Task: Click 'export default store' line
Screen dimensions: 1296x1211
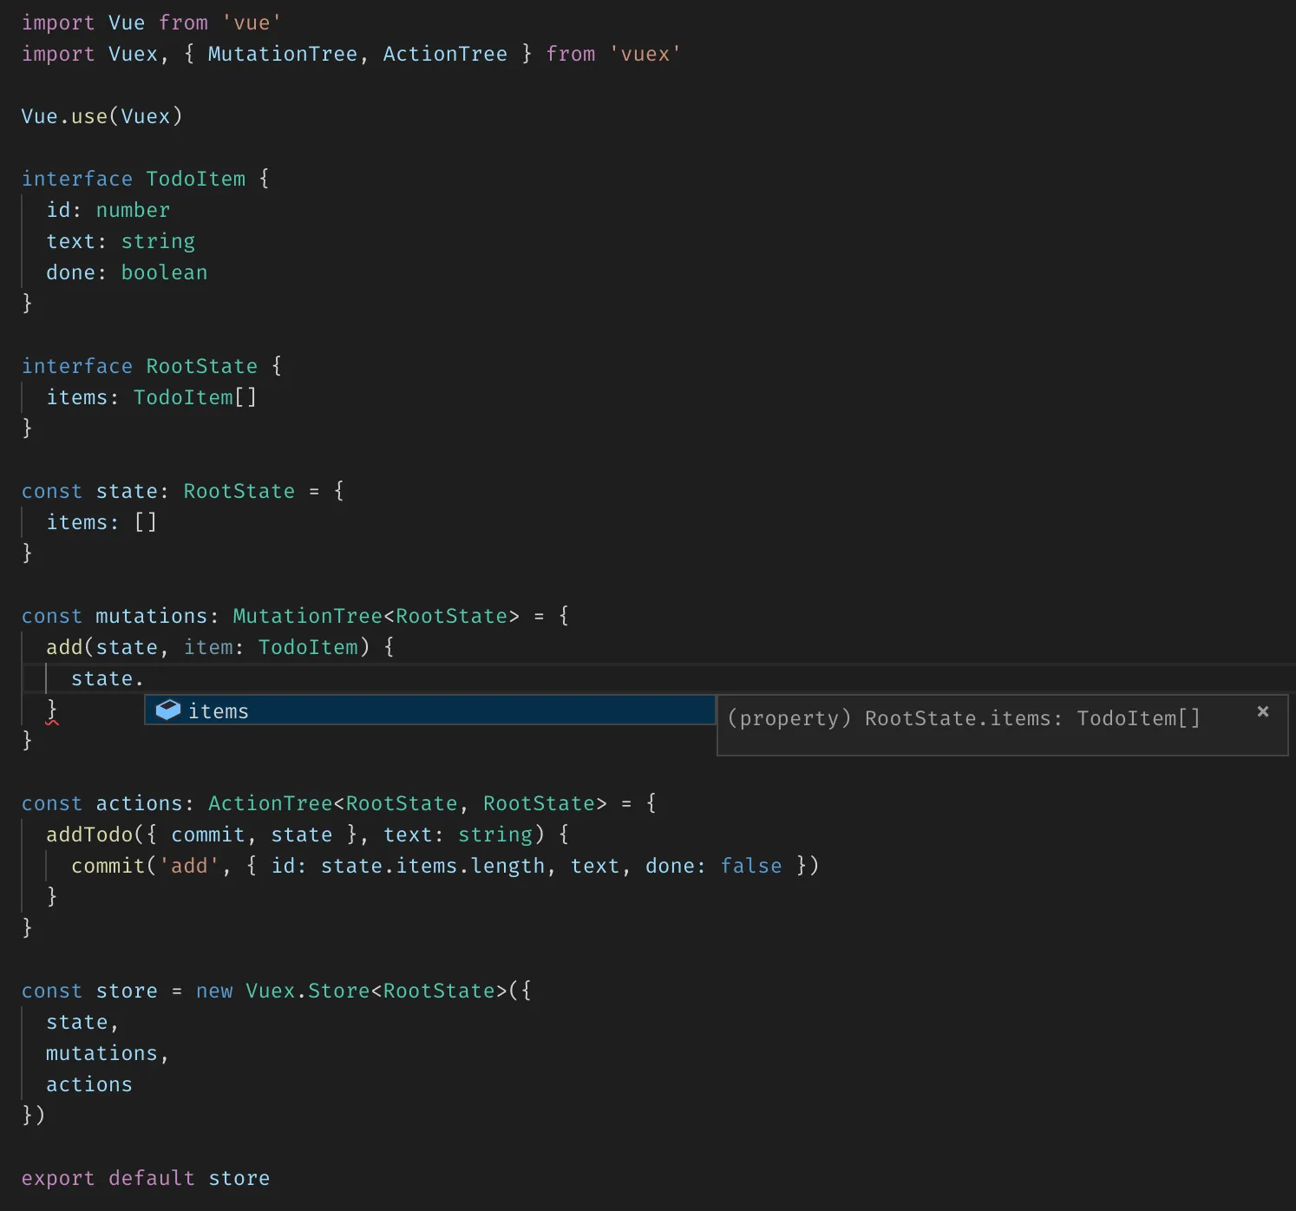Action: [145, 1179]
